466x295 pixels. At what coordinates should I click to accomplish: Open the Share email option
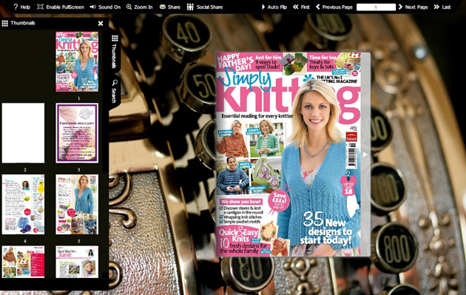click(170, 7)
